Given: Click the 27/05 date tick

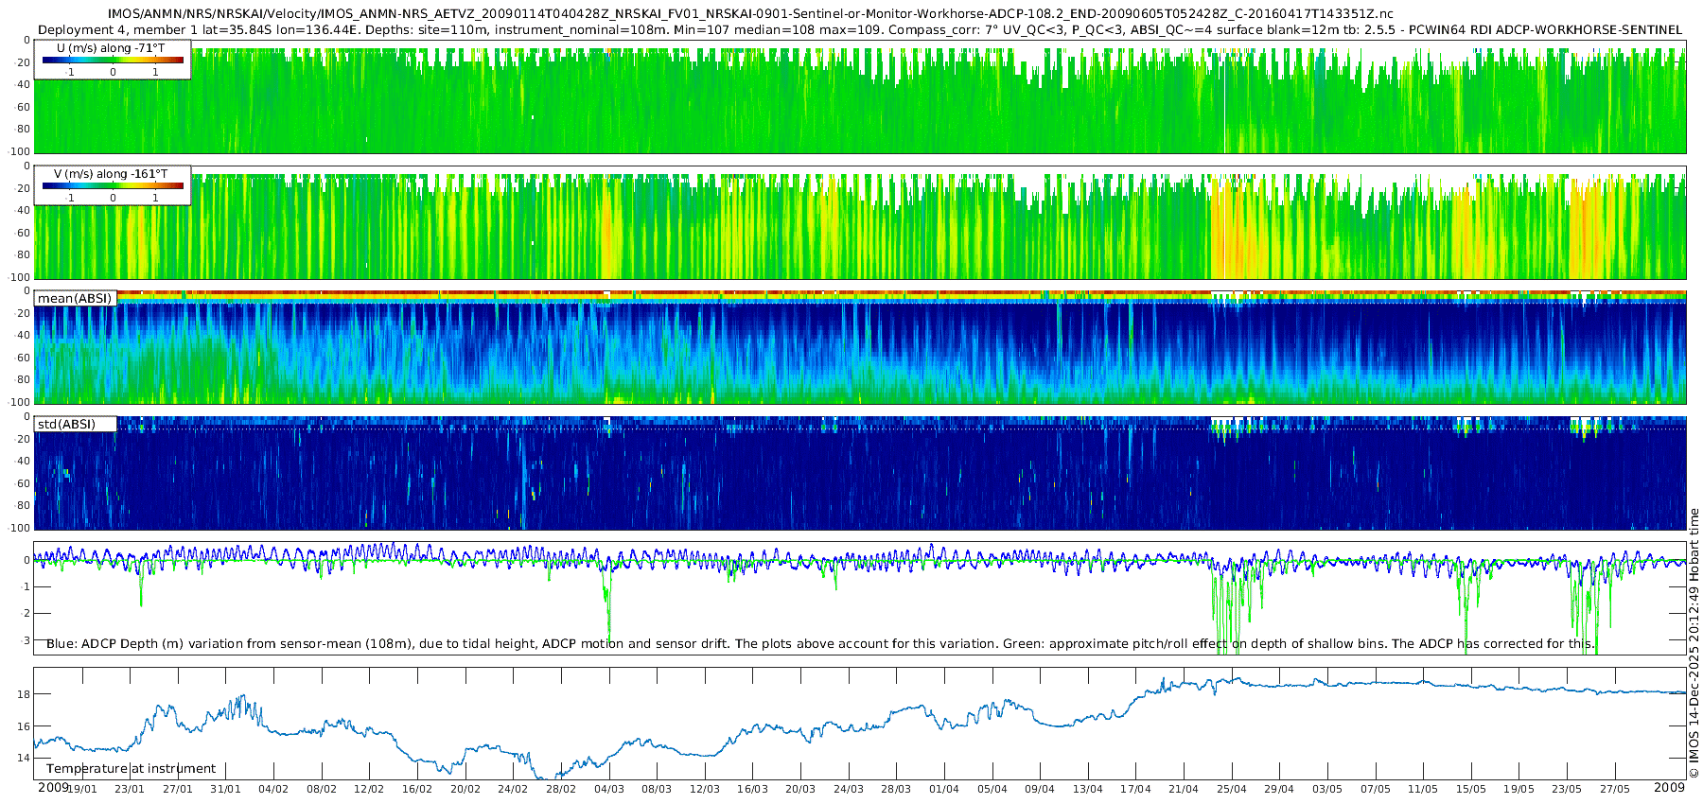Looking at the screenshot, I should [1614, 790].
